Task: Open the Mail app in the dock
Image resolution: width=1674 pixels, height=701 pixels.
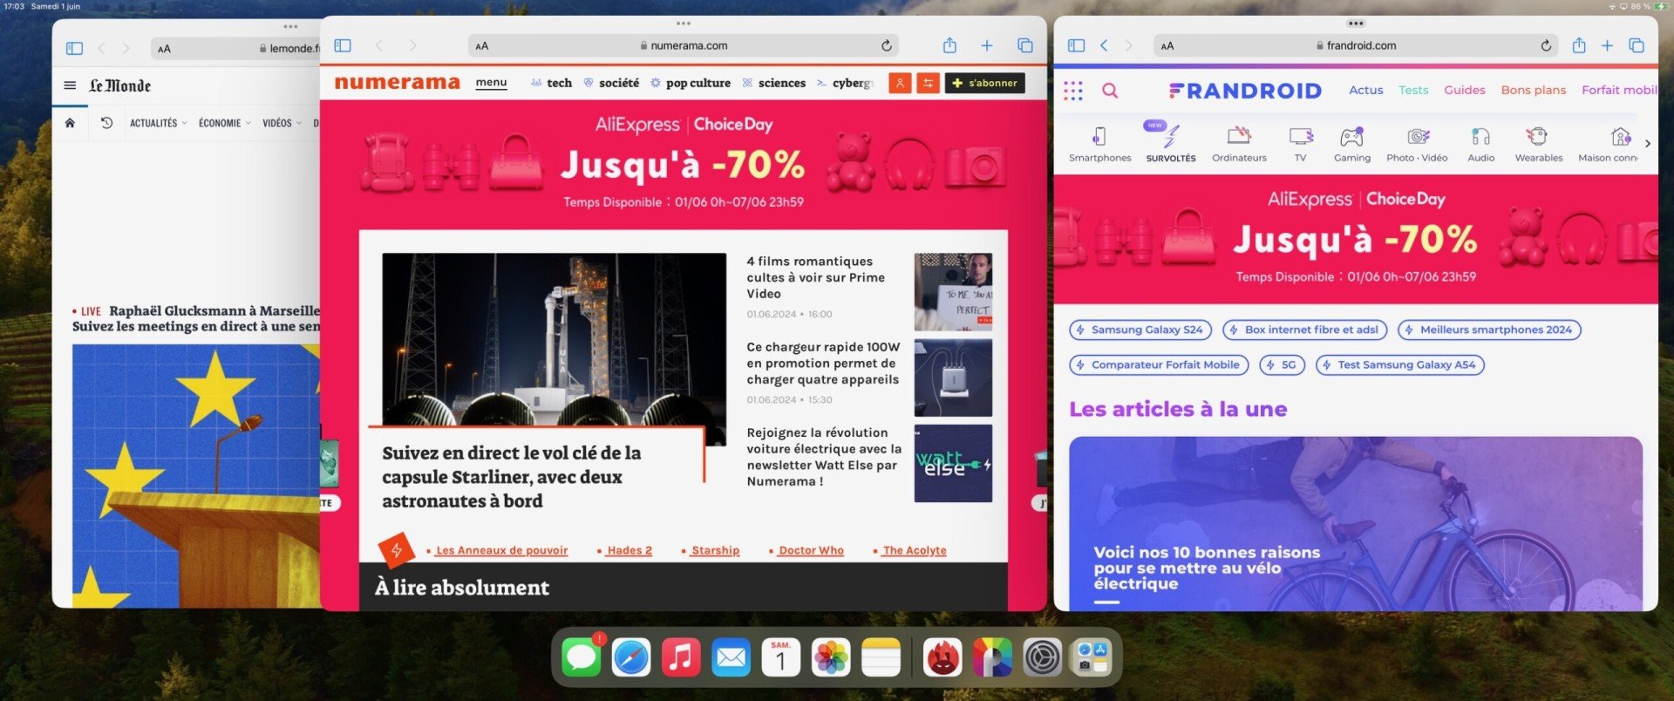Action: [731, 657]
